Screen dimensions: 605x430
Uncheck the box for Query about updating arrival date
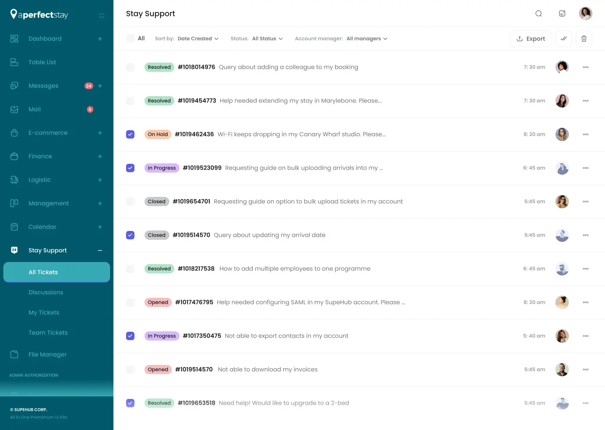tap(130, 235)
